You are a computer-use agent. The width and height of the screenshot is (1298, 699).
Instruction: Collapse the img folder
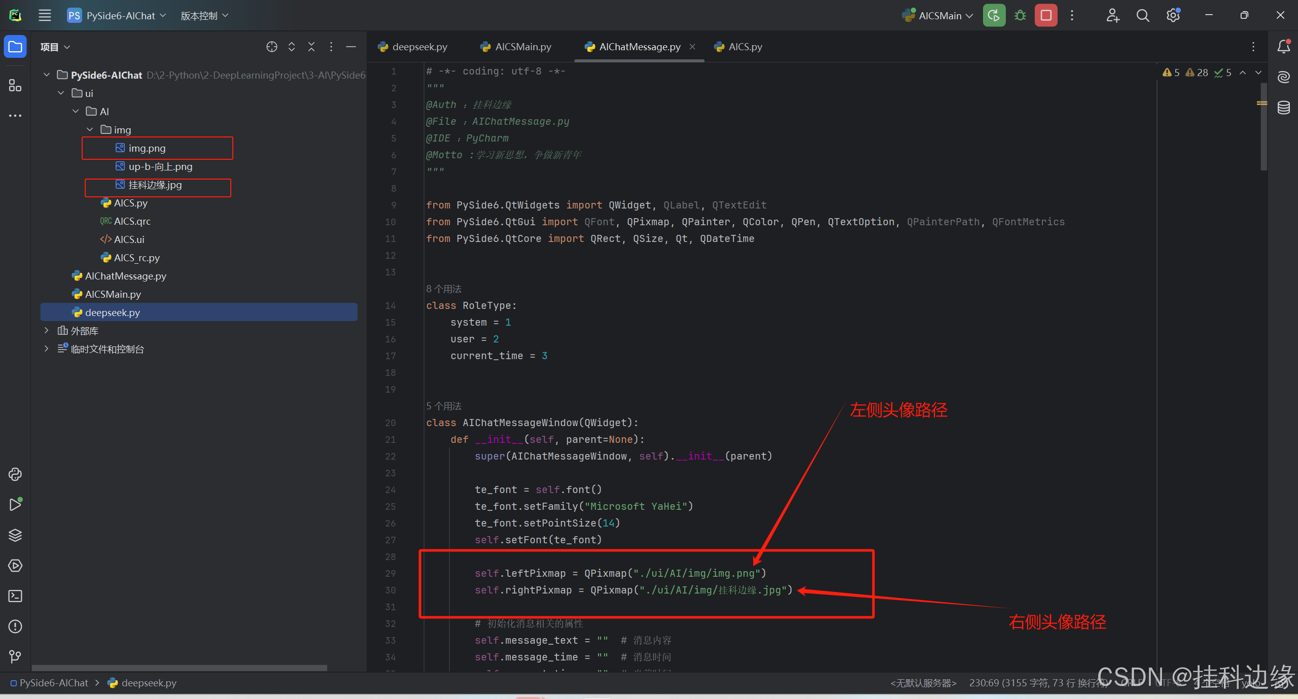[x=90, y=130]
